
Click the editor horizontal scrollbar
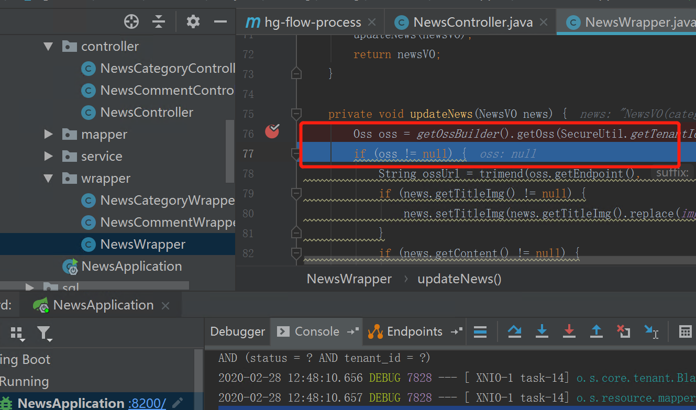500,260
